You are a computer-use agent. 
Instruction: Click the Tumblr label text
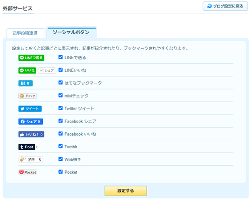71,147
